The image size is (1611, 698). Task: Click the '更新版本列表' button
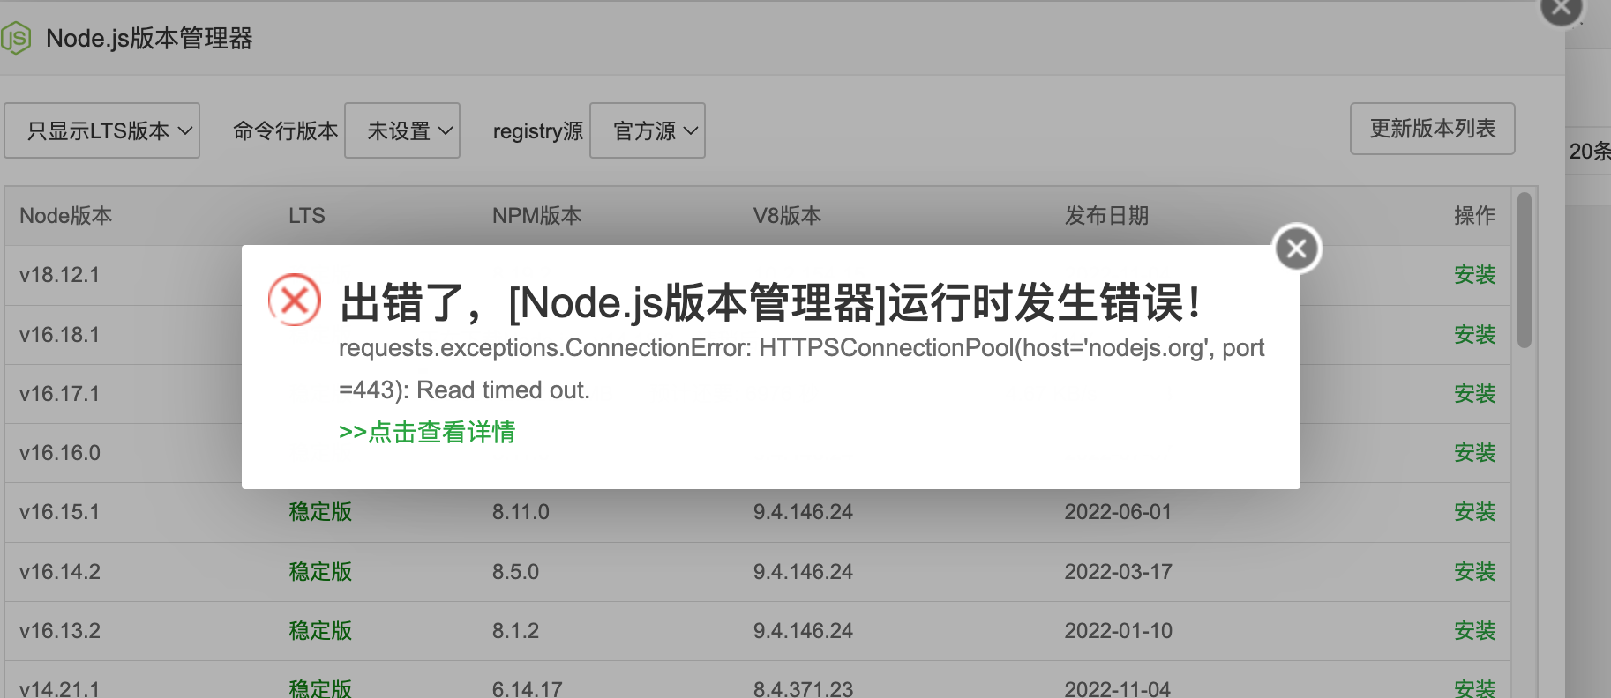click(x=1433, y=129)
